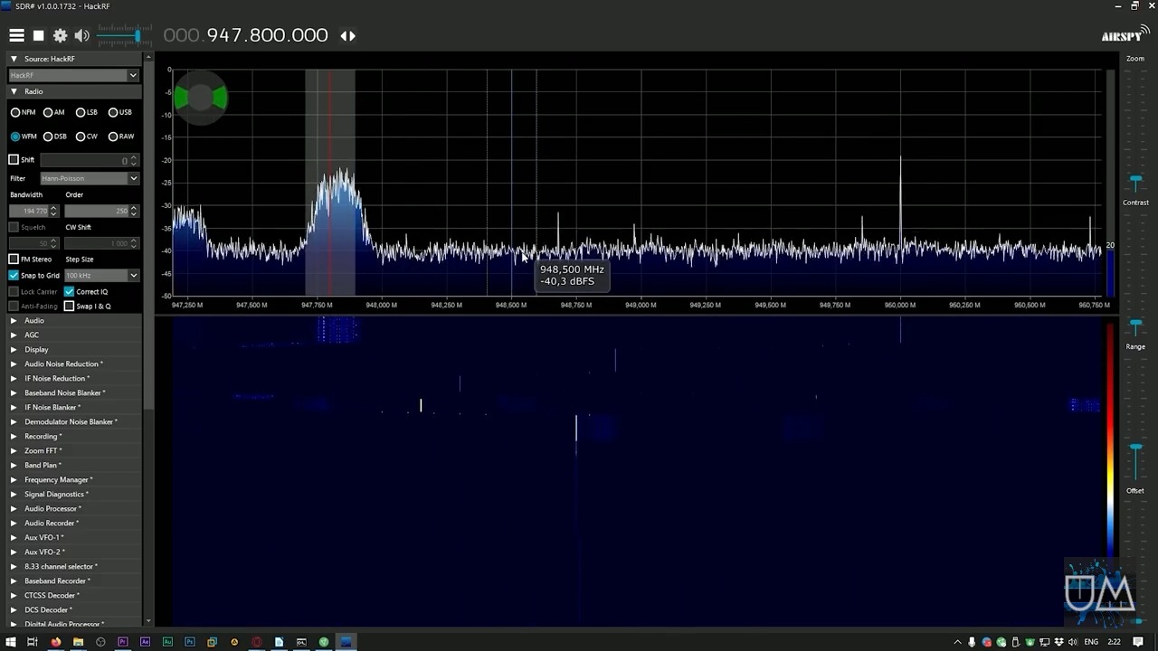
Task: Launch Adobe Premiere Pro from taskbar
Action: tap(123, 642)
